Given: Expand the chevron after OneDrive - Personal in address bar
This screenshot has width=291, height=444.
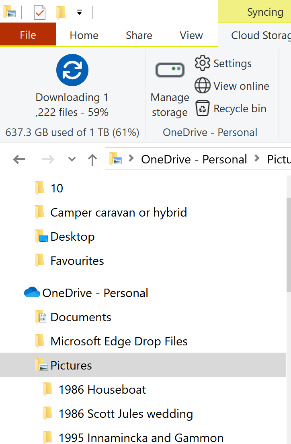Looking at the screenshot, I should click(x=257, y=159).
